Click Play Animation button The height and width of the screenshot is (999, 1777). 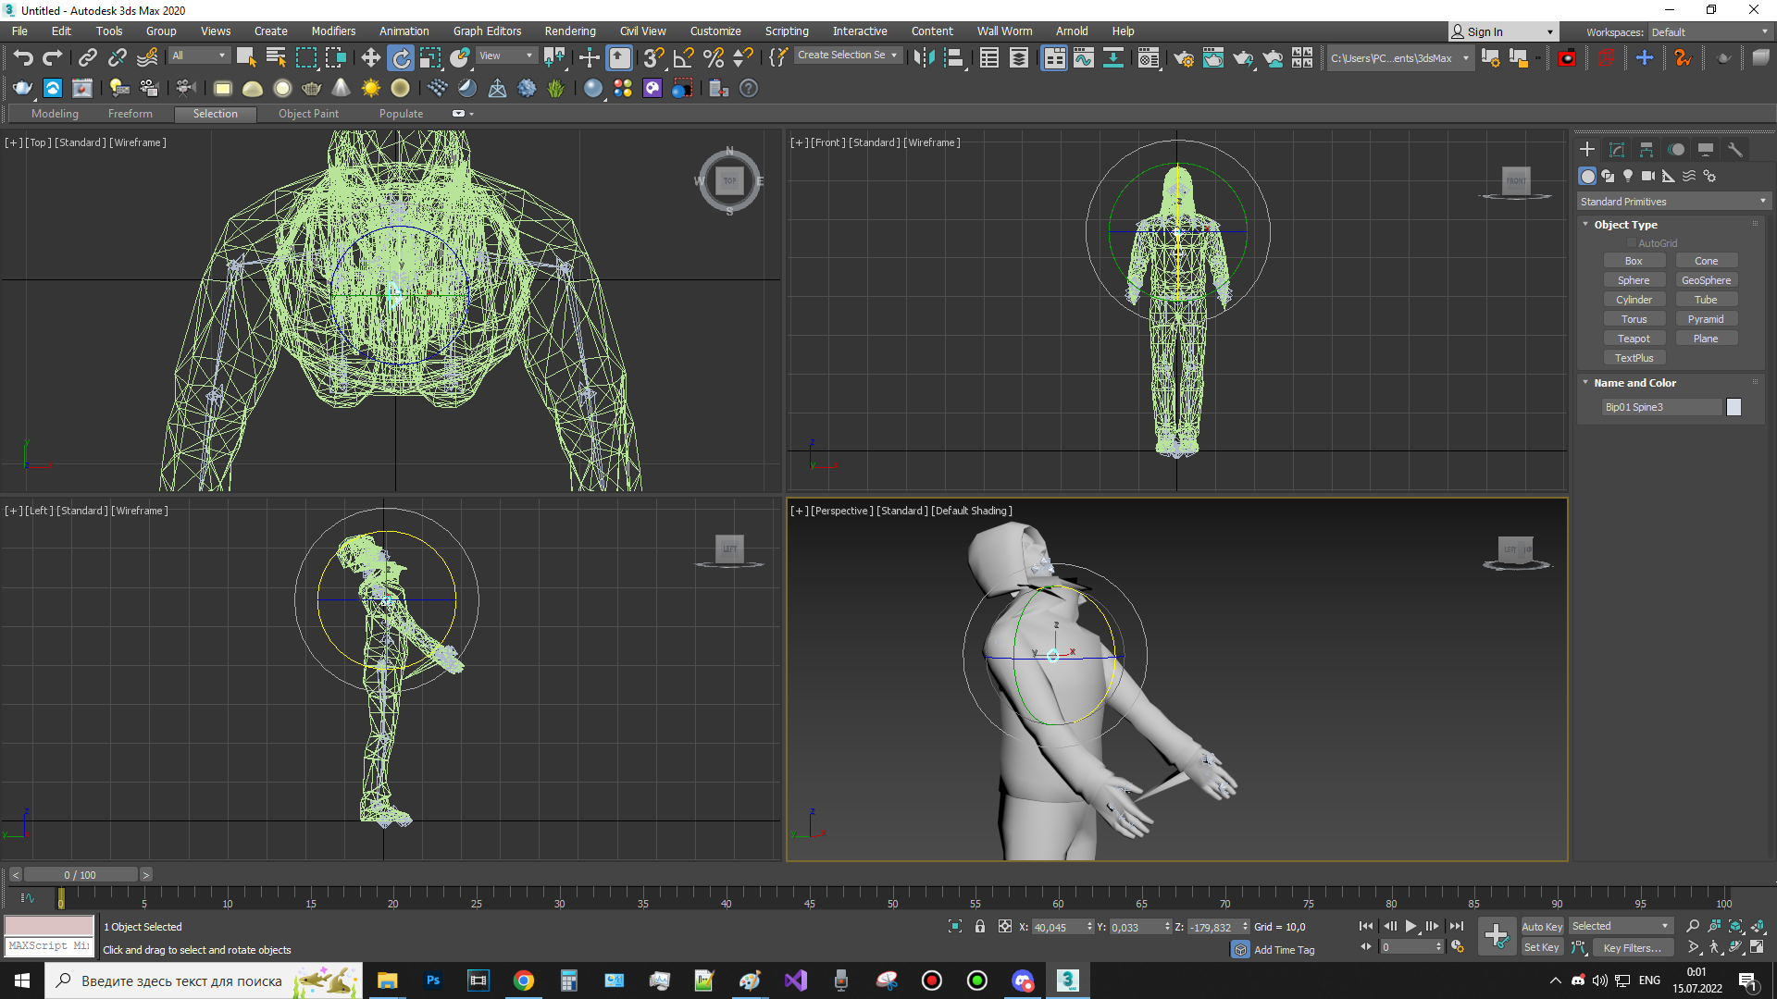pyautogui.click(x=1410, y=926)
